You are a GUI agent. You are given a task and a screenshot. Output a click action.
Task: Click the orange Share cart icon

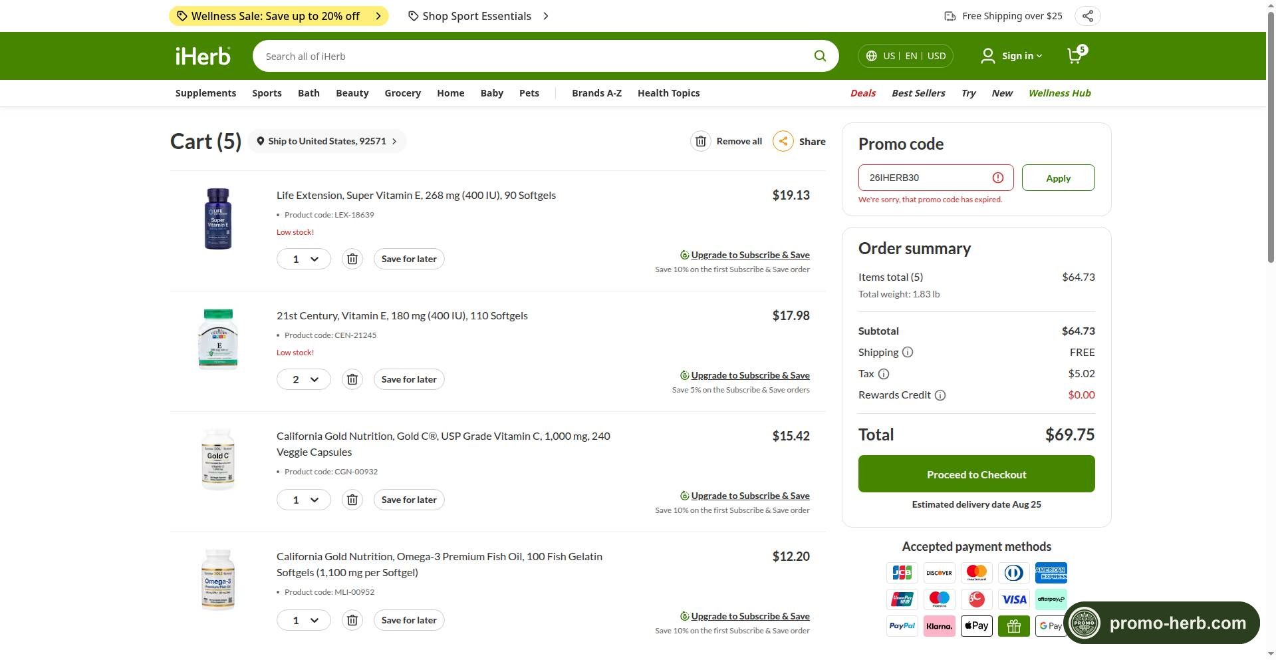(783, 141)
